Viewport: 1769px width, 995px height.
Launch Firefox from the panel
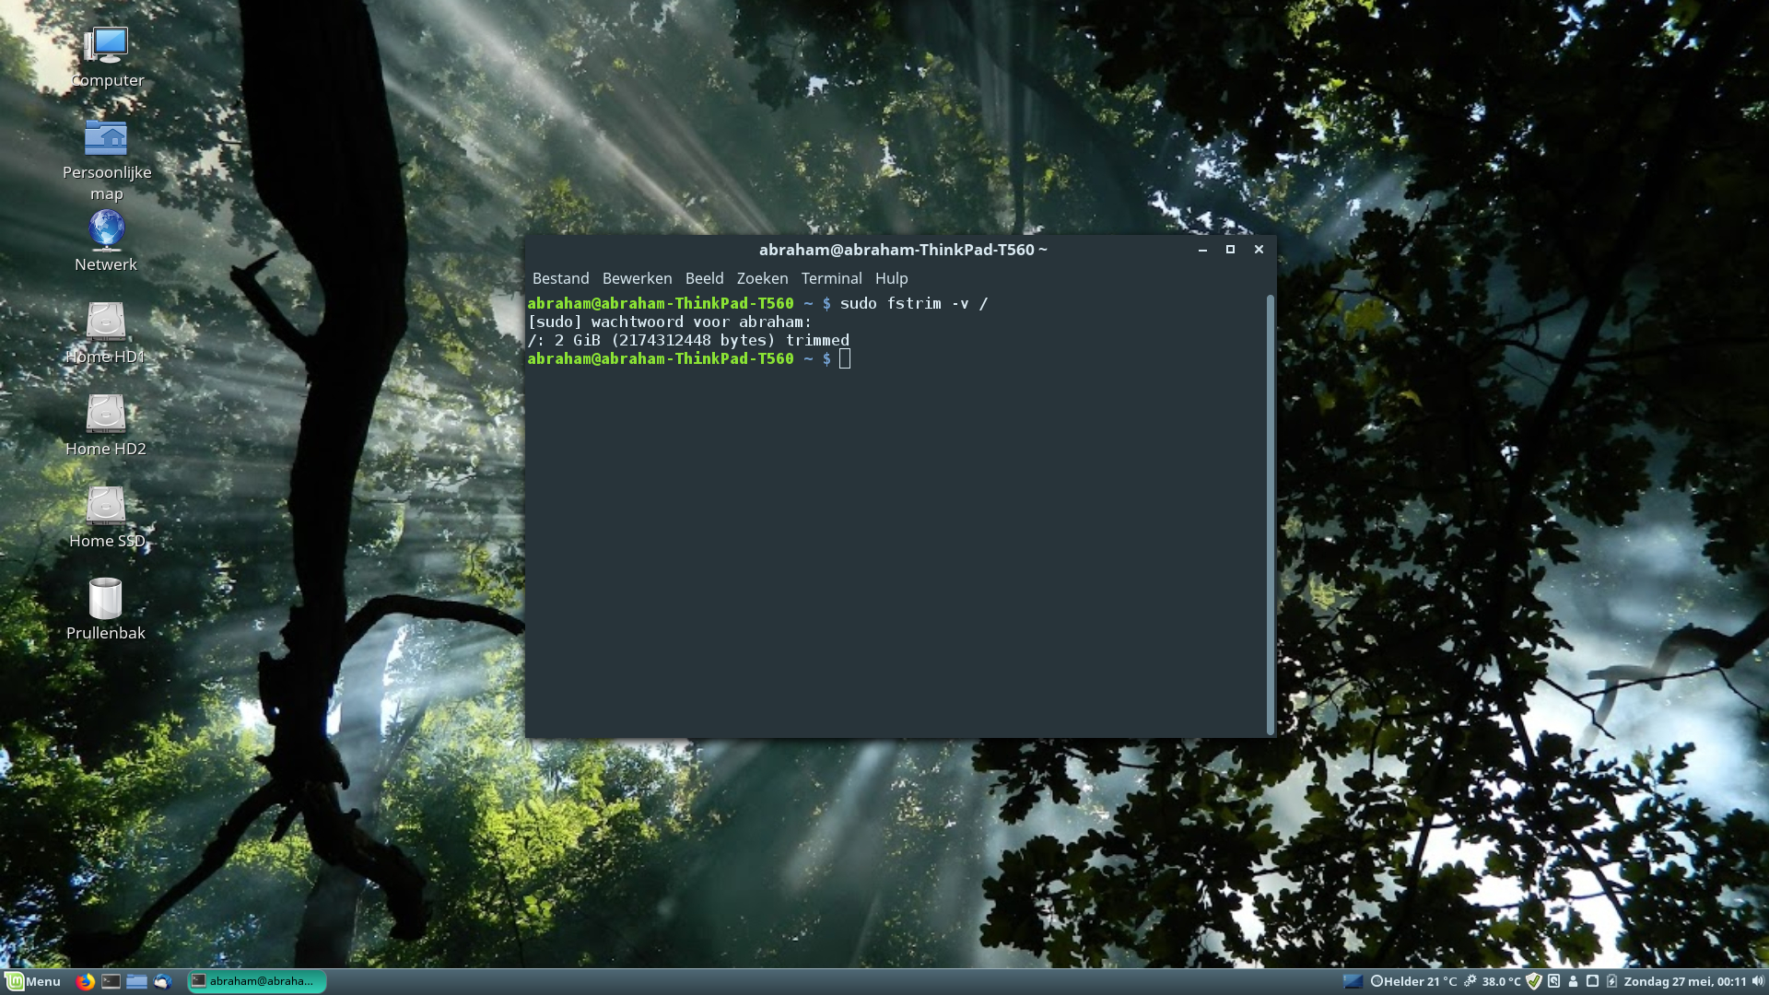coord(85,981)
